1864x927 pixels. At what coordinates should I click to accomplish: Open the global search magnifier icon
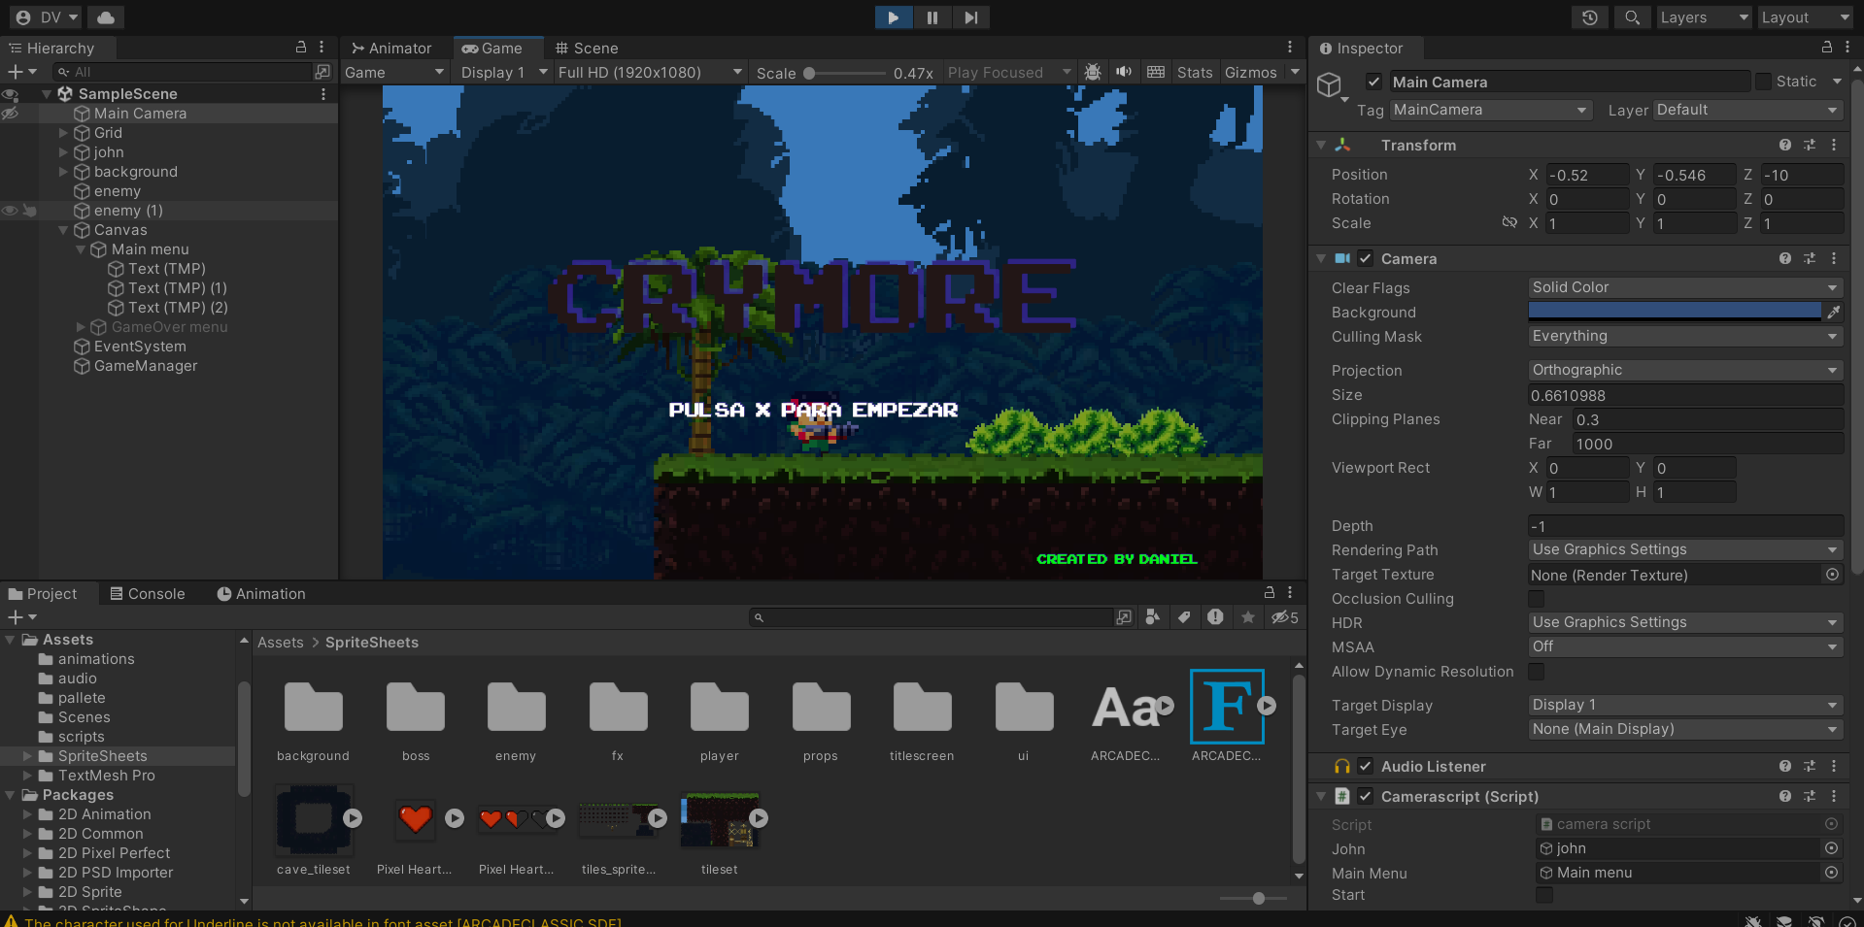[x=1633, y=17]
